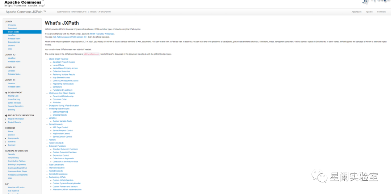This screenshot has height=194, width=391.
Task: Jump to Modifying Object Graphs
Action: click(x=59, y=109)
